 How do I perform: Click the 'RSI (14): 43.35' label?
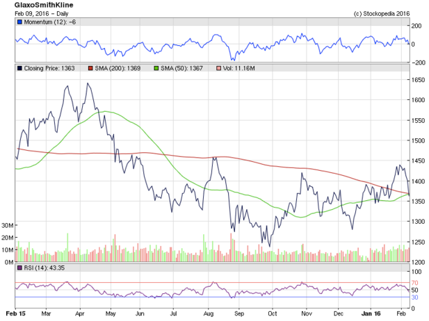point(44,268)
